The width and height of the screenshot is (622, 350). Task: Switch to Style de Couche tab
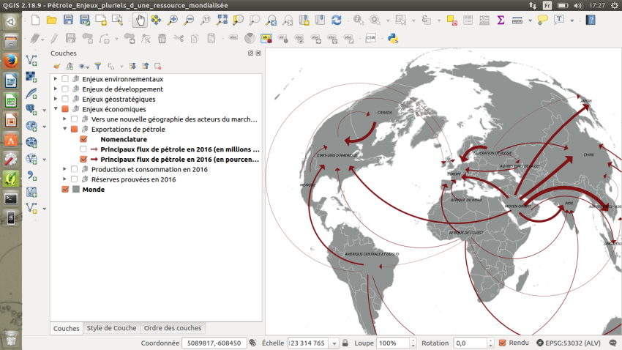(x=111, y=328)
